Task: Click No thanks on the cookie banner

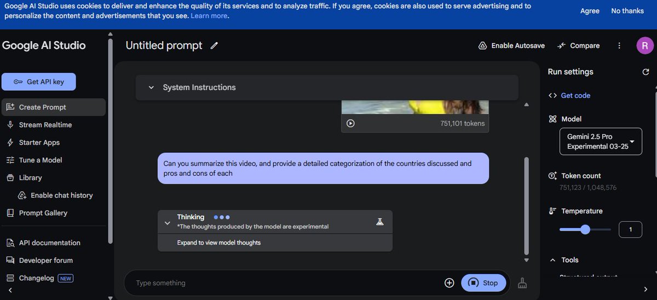Action: click(x=627, y=11)
